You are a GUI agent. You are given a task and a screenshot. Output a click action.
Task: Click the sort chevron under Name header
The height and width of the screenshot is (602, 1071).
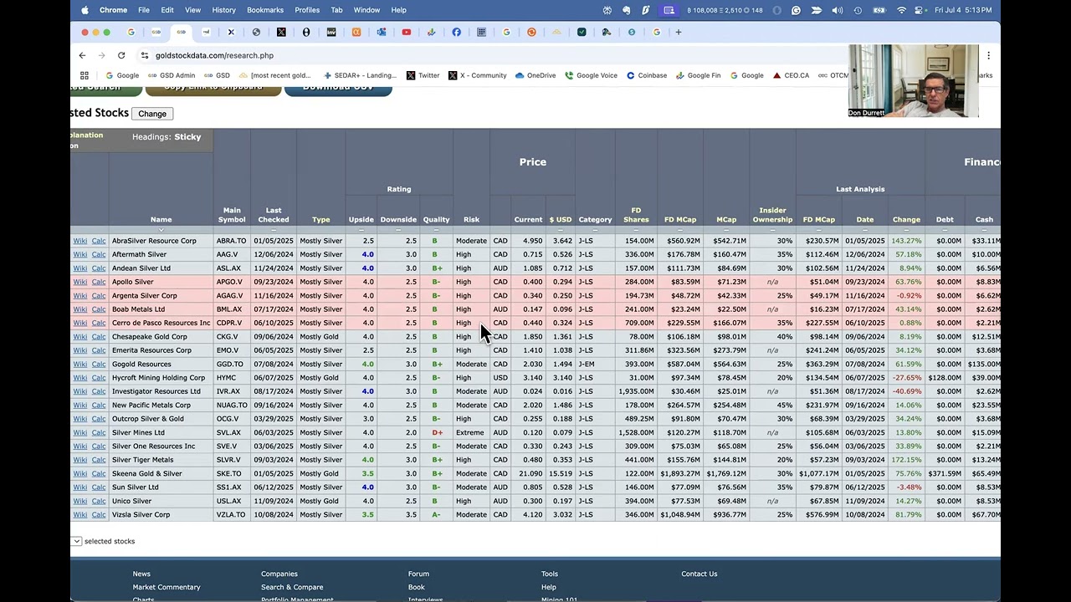[161, 230]
